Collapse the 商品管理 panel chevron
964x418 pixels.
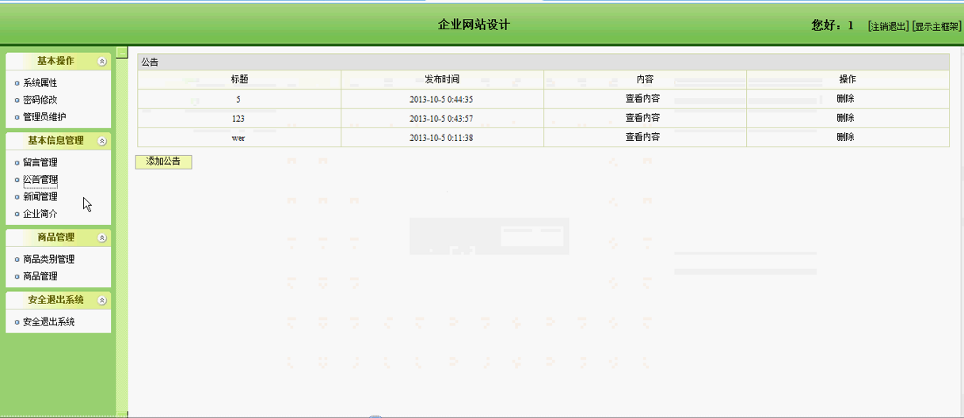(101, 237)
